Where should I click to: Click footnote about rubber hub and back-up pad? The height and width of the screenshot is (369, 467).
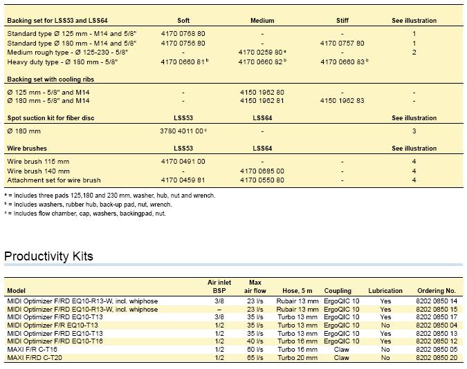tap(88, 205)
